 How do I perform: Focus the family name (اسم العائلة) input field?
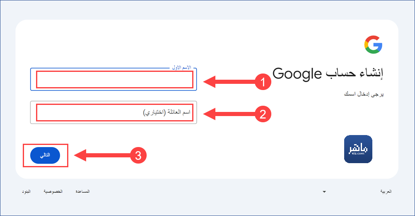(x=113, y=112)
